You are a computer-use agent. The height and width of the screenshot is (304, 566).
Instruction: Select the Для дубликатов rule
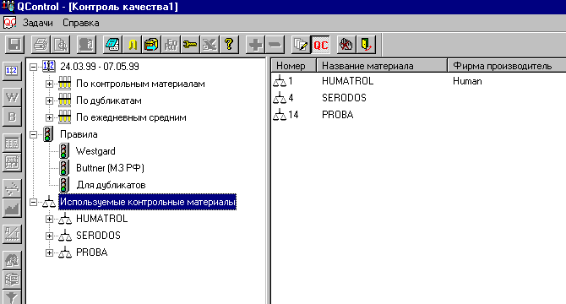point(111,185)
